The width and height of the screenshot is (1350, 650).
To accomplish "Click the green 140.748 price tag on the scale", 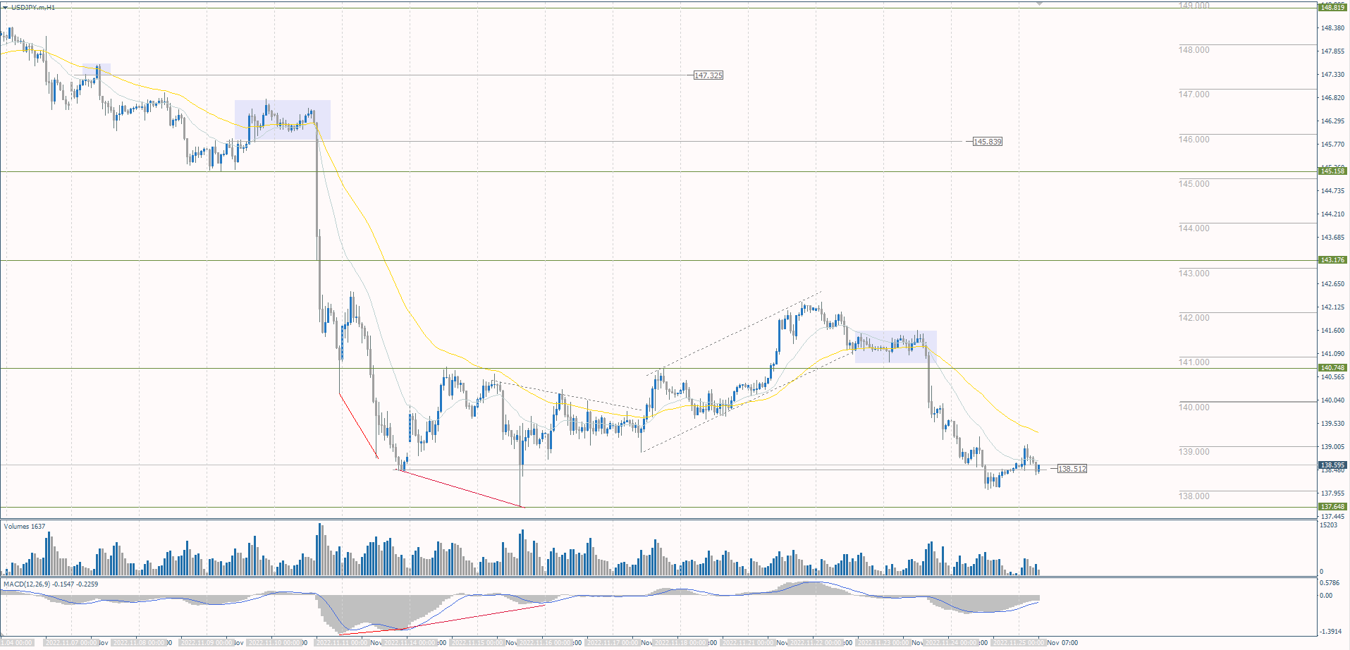I will pyautogui.click(x=1332, y=368).
